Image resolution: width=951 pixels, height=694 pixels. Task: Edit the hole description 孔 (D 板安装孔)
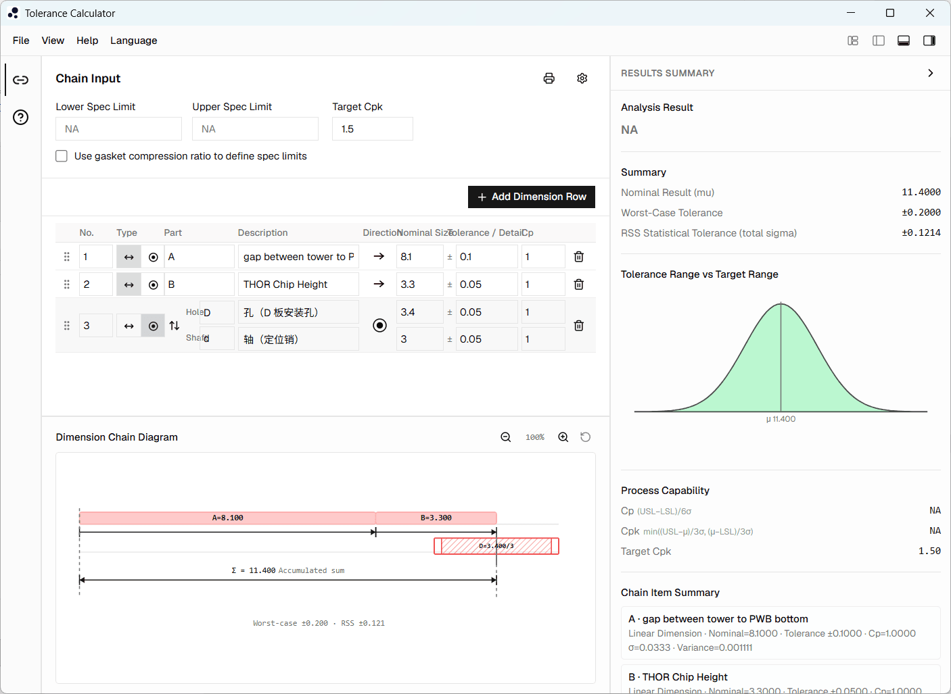pos(298,312)
